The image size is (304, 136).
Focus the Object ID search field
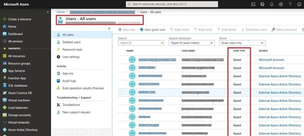point(141,43)
